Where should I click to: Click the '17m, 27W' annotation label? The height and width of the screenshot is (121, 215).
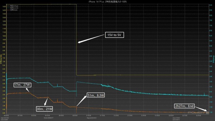22,85
